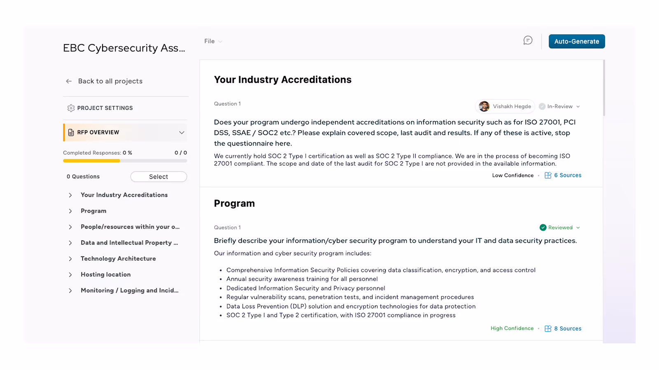Click the Select button above questions list
The width and height of the screenshot is (659, 370).
[159, 176]
